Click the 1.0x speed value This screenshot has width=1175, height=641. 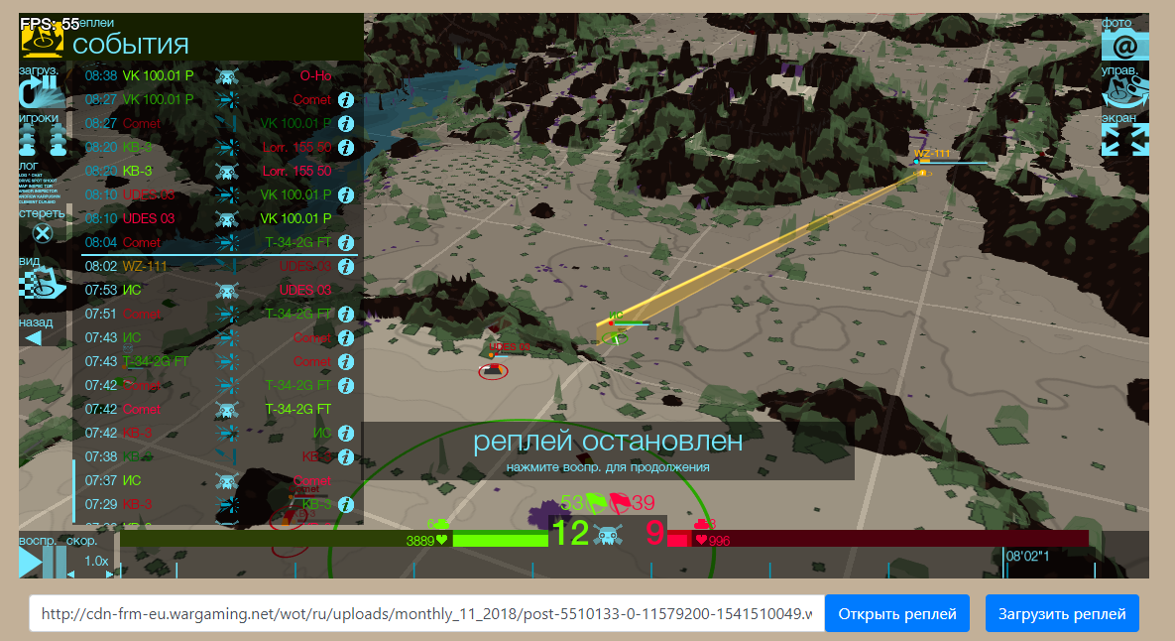(x=96, y=561)
